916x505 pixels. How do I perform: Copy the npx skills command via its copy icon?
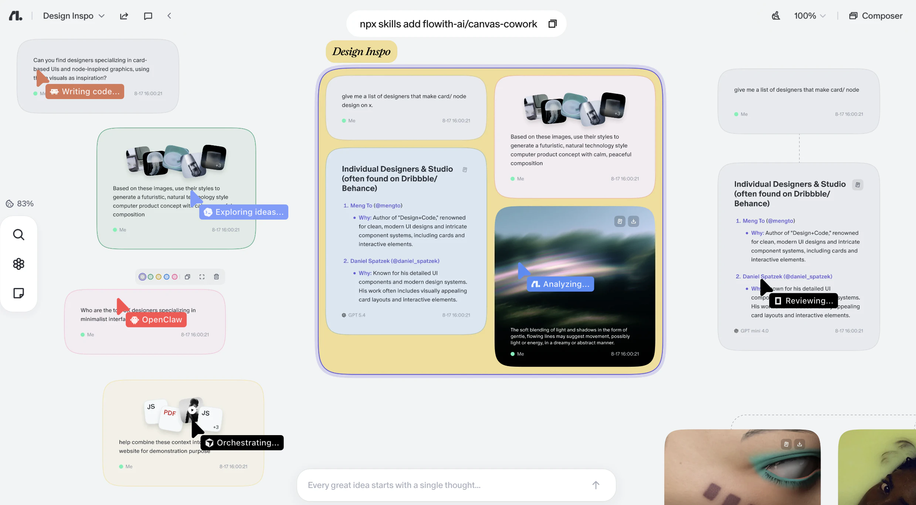[x=552, y=23]
